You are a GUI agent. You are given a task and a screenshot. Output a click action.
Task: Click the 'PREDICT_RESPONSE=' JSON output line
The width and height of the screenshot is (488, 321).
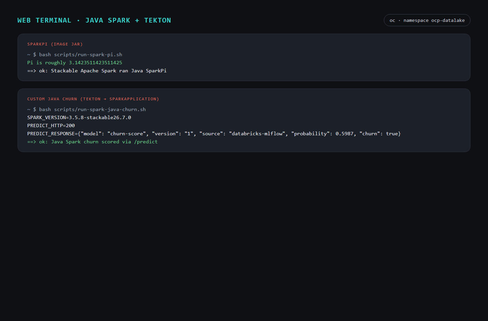214,134
